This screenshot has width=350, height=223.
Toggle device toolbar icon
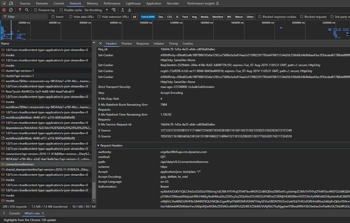coord(12,3)
